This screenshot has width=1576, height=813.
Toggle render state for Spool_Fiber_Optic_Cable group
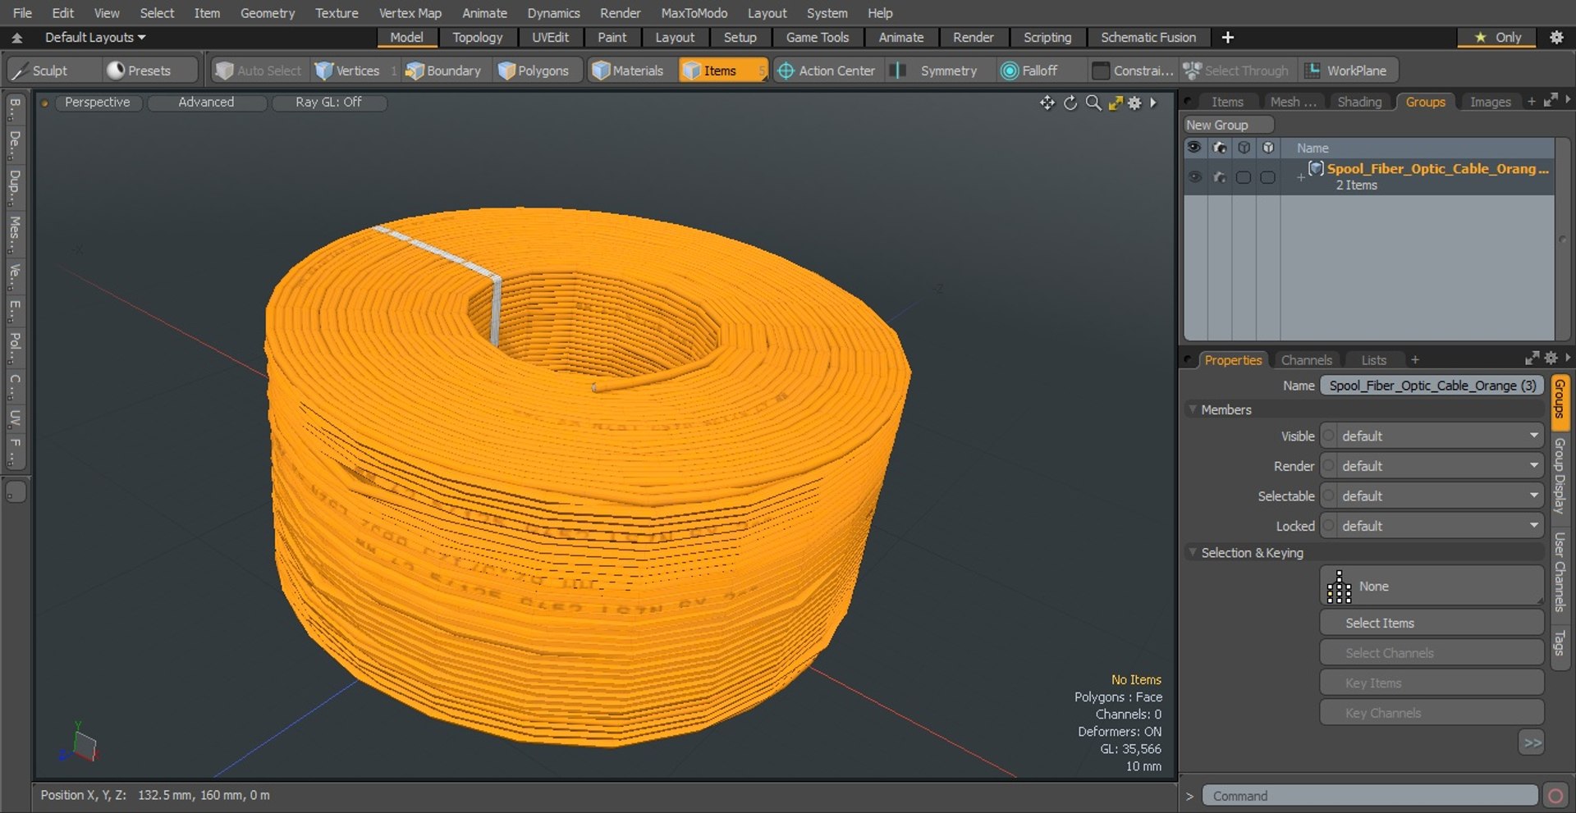1220,176
